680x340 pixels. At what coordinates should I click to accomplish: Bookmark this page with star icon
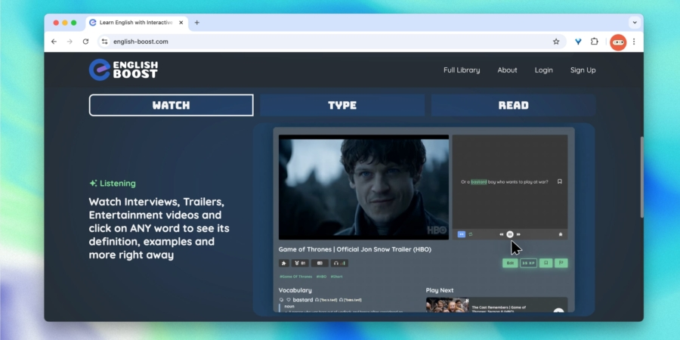556,42
